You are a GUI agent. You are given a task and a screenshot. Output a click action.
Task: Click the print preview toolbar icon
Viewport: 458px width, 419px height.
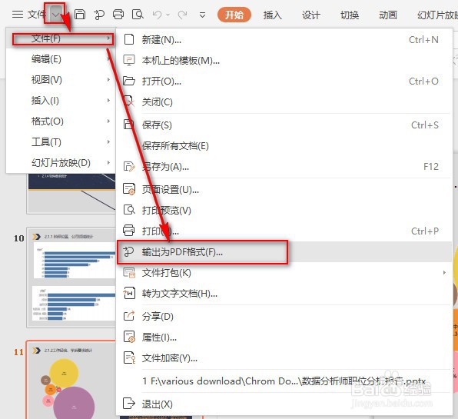coord(138,14)
